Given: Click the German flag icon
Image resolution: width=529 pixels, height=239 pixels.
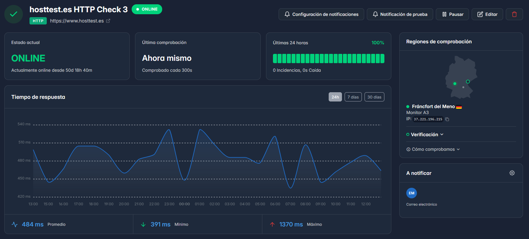Looking at the screenshot, I should (x=459, y=107).
